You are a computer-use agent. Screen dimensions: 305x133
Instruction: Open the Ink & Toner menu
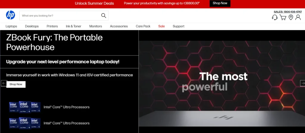(74, 26)
